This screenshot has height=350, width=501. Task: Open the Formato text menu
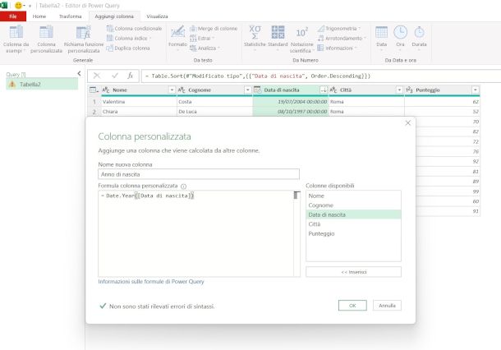[177, 37]
